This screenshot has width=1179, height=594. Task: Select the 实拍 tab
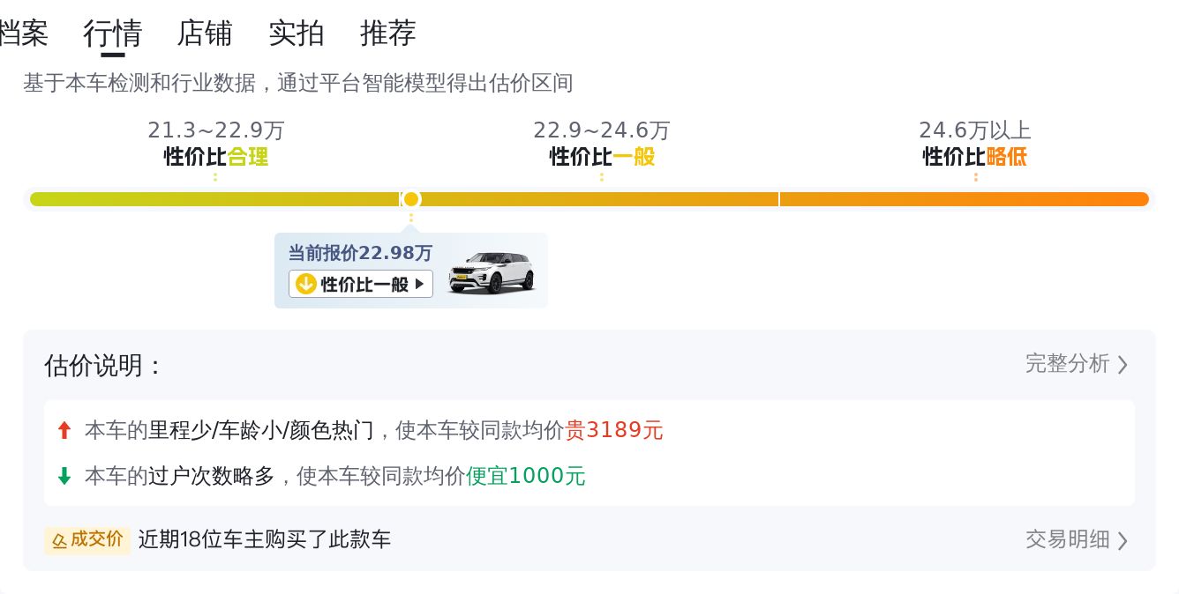(297, 33)
